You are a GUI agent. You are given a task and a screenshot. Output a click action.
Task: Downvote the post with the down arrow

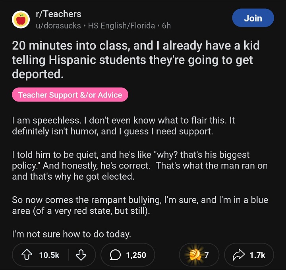point(81,255)
